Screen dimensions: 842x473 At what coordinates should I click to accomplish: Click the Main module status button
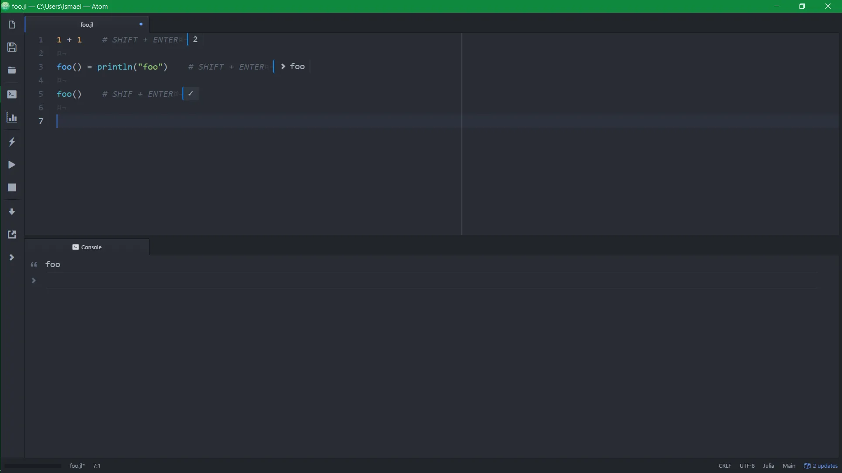point(789,466)
